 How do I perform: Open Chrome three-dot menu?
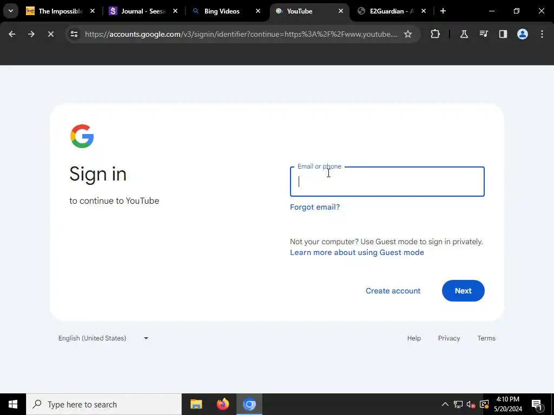[x=542, y=34]
